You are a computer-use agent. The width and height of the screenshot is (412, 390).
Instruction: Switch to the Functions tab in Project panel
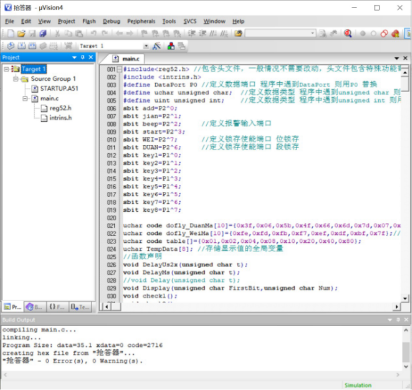(57, 307)
